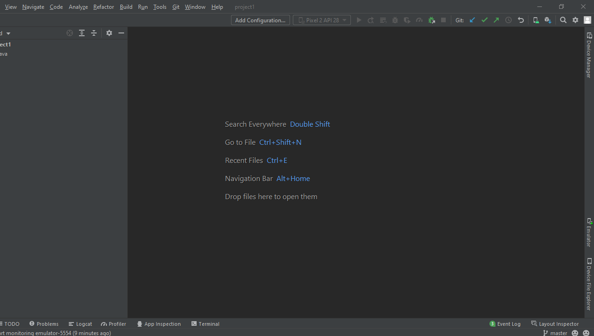Click the Add Configuration button
Screen dimensions: 594x336
click(x=260, y=20)
